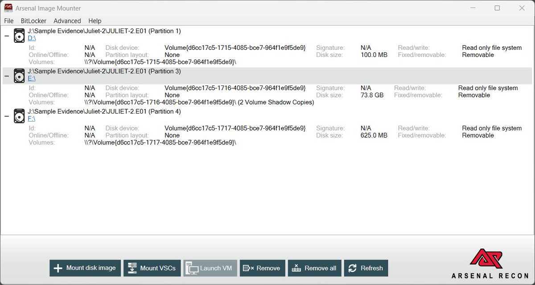Click the disk icon for Partition 3
Viewport: 535px width, 285px height.
click(x=19, y=76)
